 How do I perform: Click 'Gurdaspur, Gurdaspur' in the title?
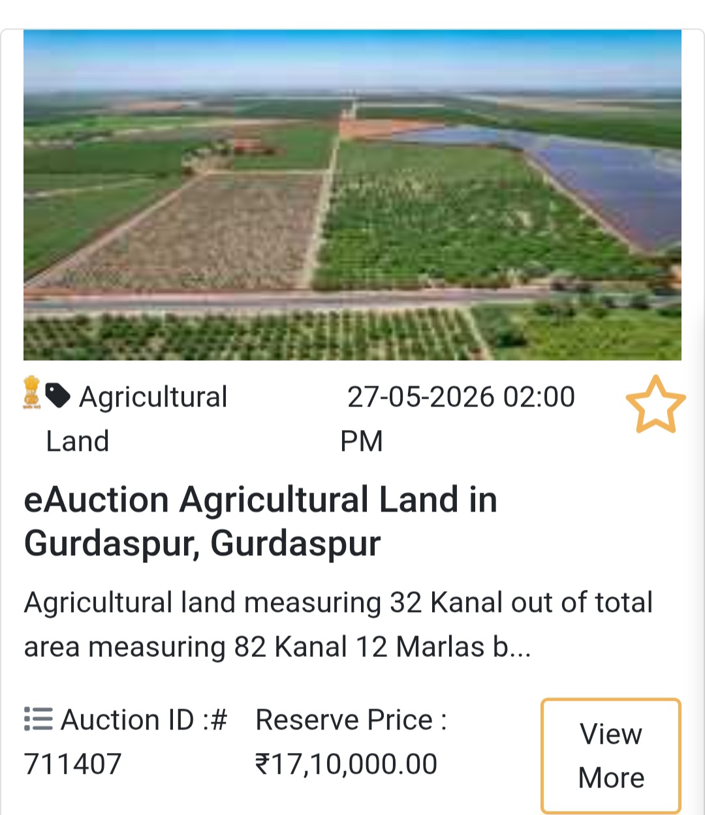click(x=202, y=544)
